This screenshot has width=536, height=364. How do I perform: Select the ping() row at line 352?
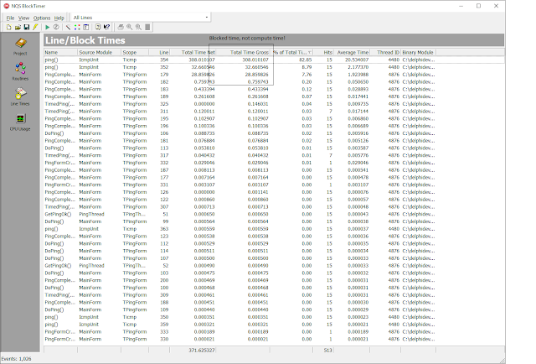coord(274,67)
